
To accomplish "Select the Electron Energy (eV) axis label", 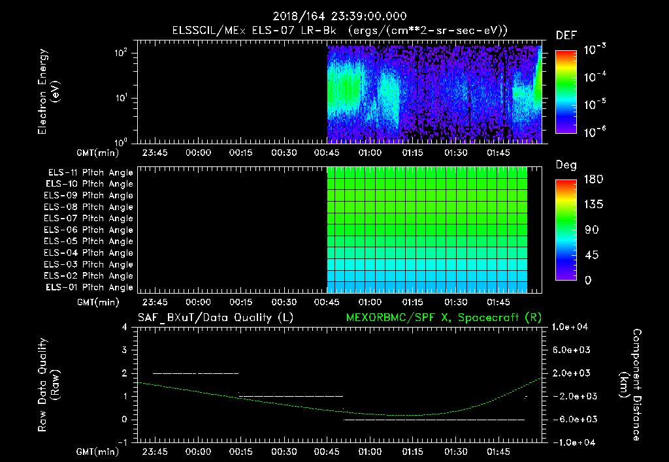I will coord(48,91).
